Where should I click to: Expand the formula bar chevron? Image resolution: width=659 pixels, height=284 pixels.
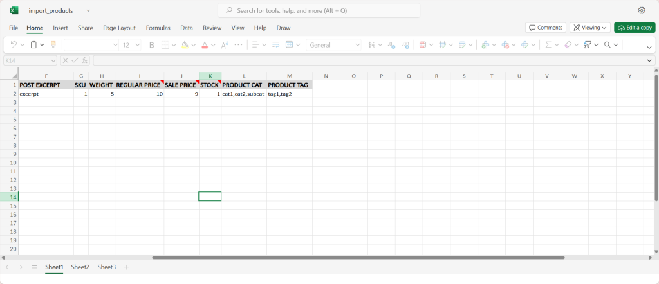click(649, 61)
